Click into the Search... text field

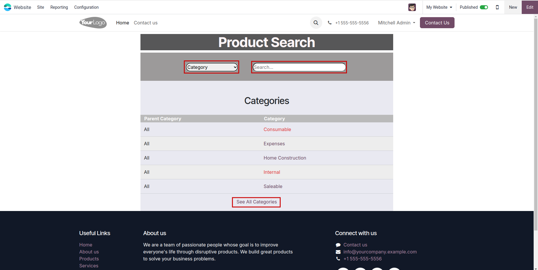click(x=299, y=67)
